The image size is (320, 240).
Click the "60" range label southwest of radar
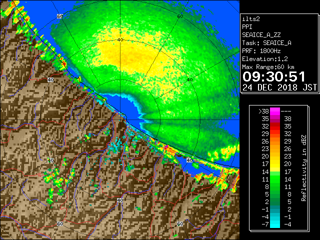tap(60, 223)
